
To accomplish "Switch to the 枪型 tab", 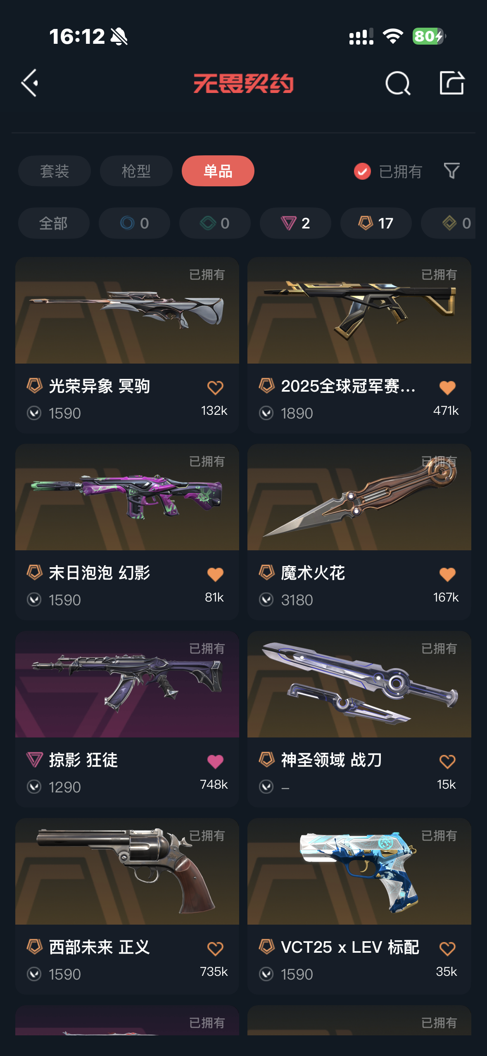I will pos(136,171).
